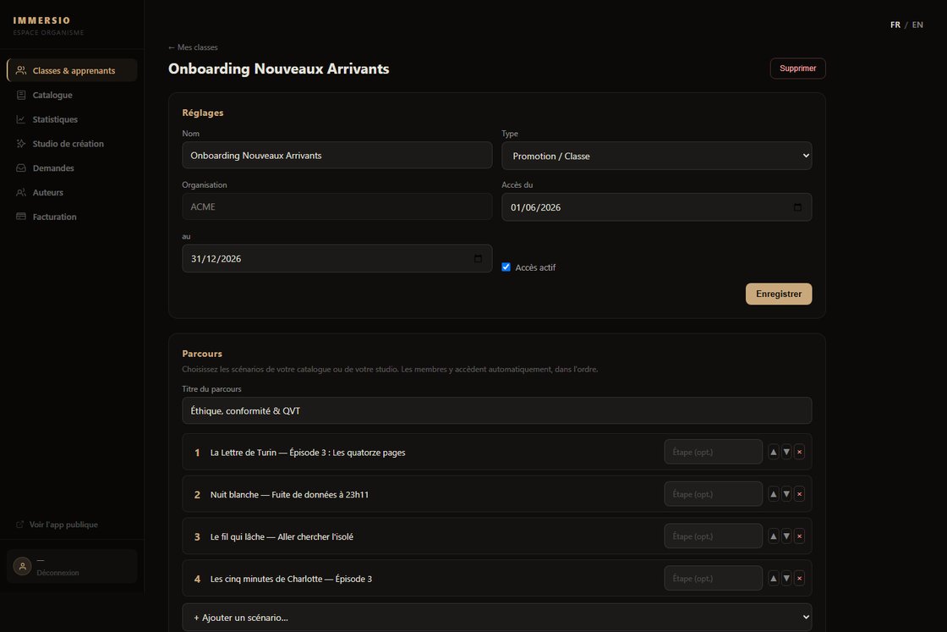Viewport: 947px width, 632px height.
Task: Click Étape field for Nuit blanche
Action: [x=714, y=494]
